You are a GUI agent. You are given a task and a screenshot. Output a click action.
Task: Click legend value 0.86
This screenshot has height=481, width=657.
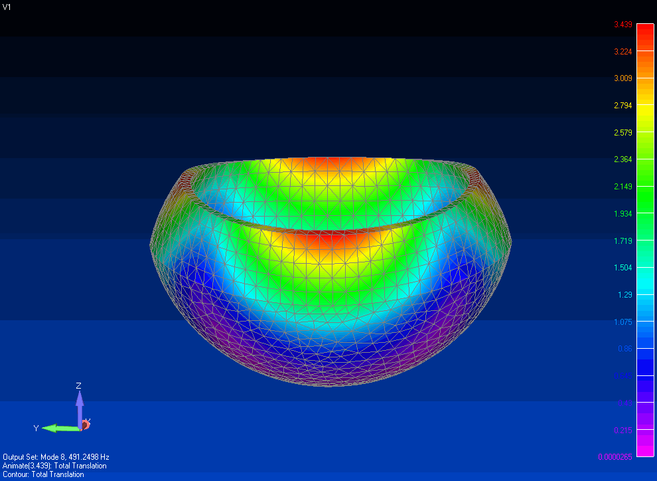tap(624, 349)
